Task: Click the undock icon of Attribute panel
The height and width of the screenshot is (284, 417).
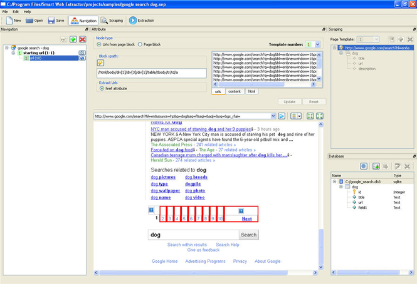Action: 324,29
